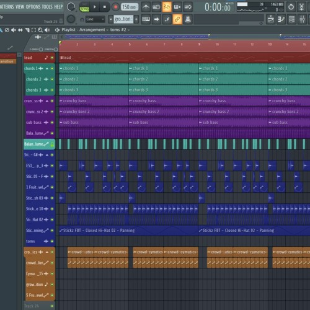Viewport: 310px width, 310px height.
Task: Click audio clip focus waveform icon
Action: [38, 37]
